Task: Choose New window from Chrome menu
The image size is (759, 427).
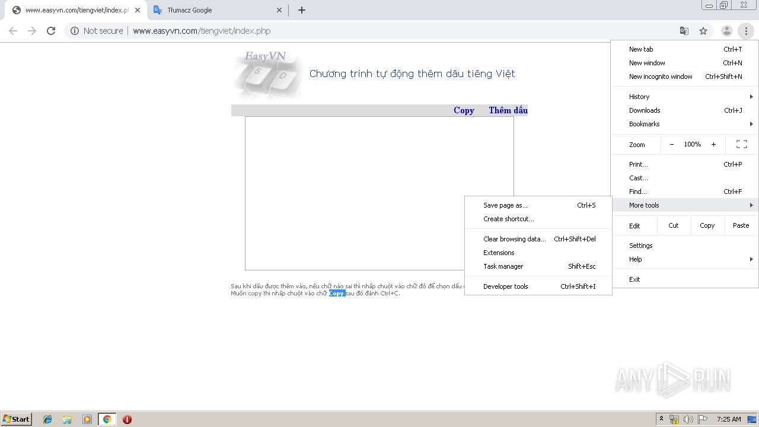Action: (x=685, y=63)
